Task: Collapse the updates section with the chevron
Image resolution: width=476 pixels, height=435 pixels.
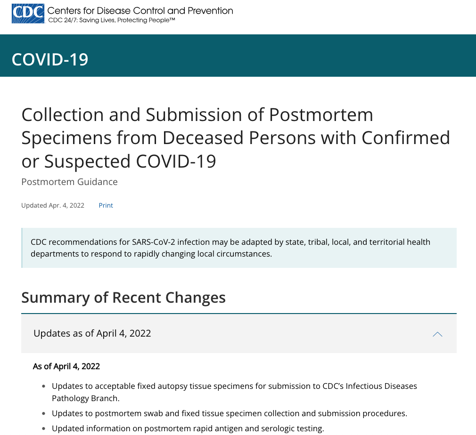Action: [437, 334]
